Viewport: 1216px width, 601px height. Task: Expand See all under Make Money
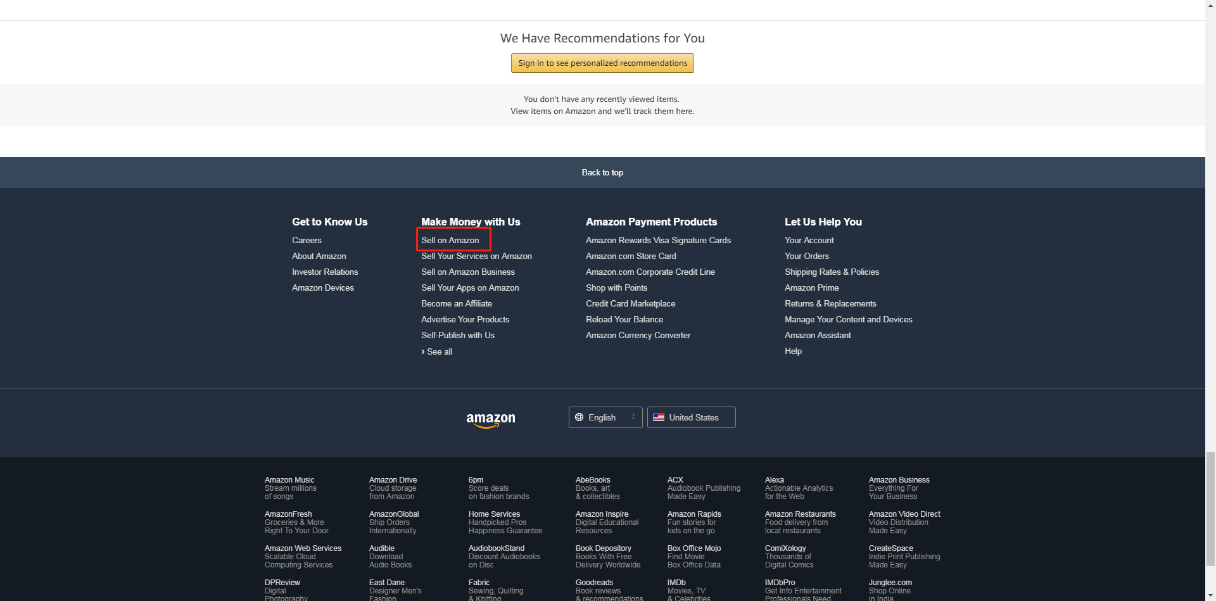(x=437, y=351)
